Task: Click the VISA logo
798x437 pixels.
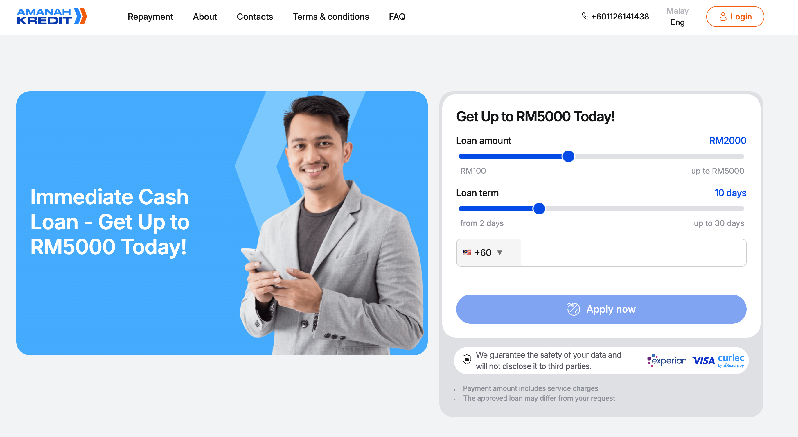Action: 704,361
